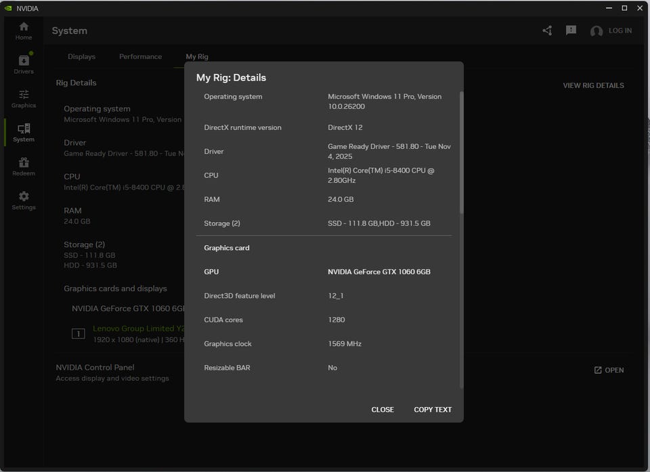
Task: Open NVIDIA Control Panel via OPEN button
Action: [609, 370]
